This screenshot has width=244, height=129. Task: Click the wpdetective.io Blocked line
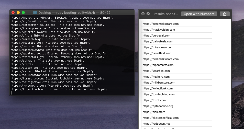(x=58, y=53)
